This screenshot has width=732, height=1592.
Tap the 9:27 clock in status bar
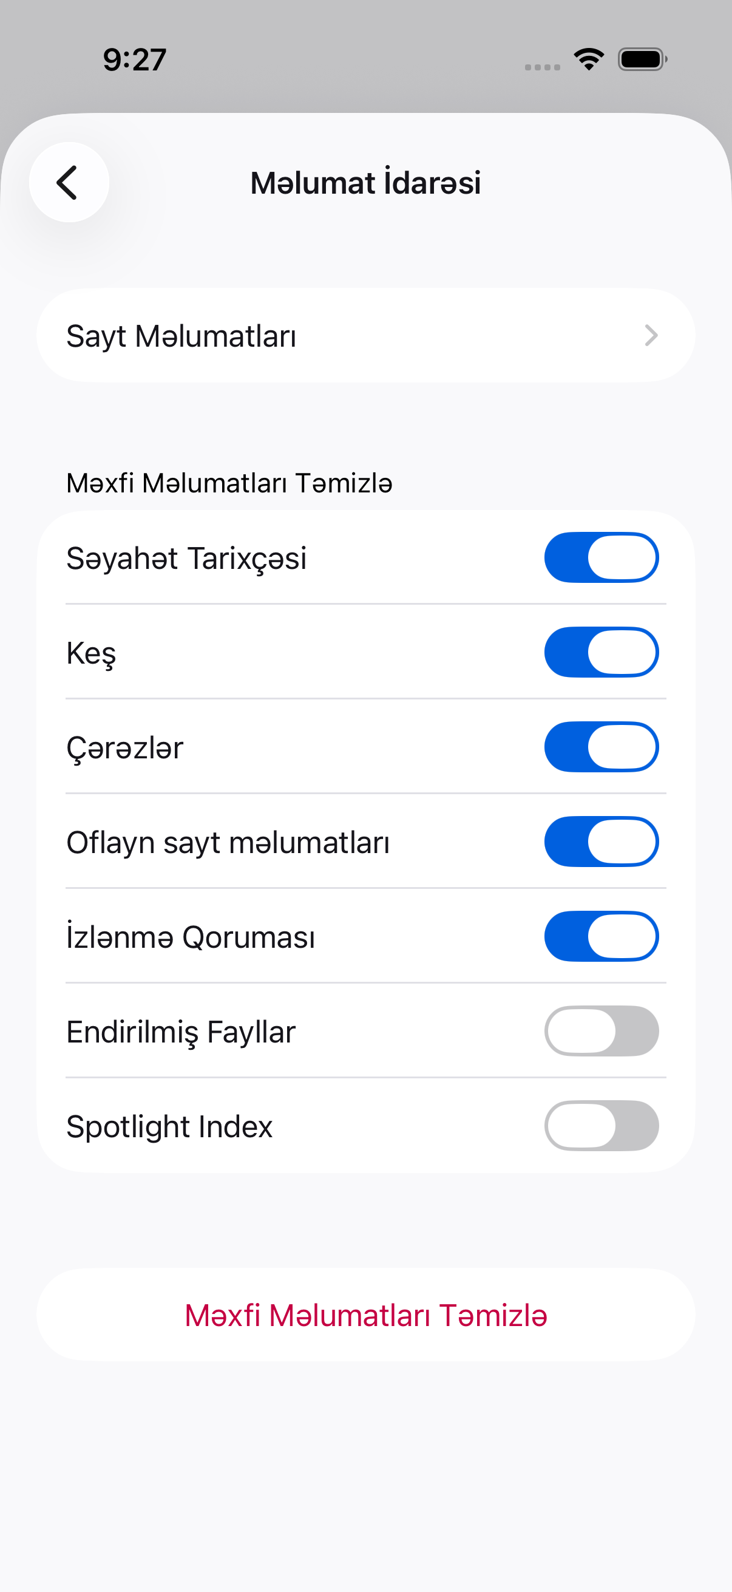point(135,60)
